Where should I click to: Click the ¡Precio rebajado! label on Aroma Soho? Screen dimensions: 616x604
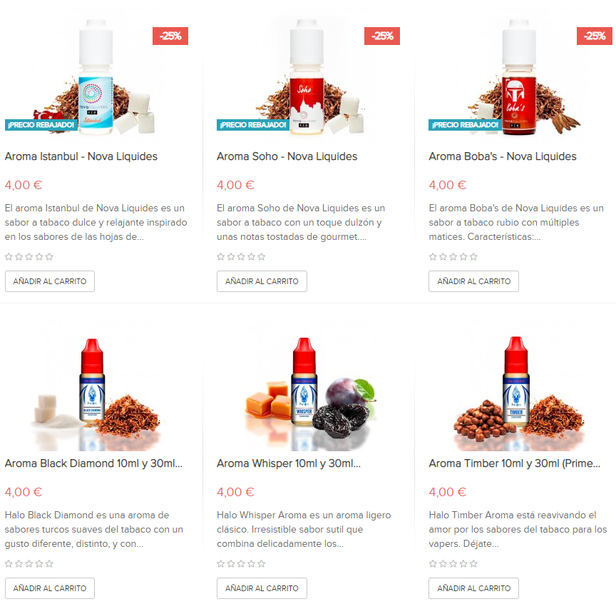[x=253, y=125]
